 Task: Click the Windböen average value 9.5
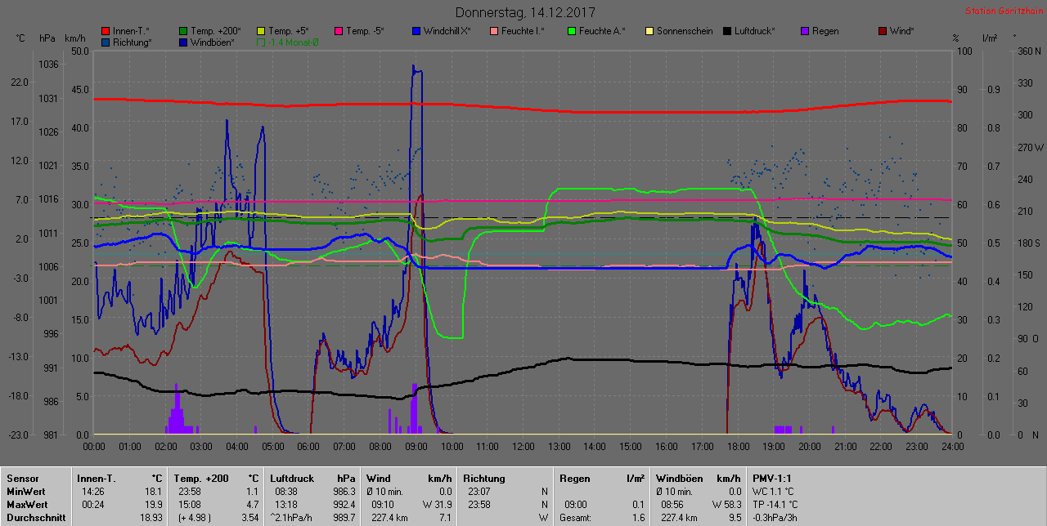pos(735,518)
